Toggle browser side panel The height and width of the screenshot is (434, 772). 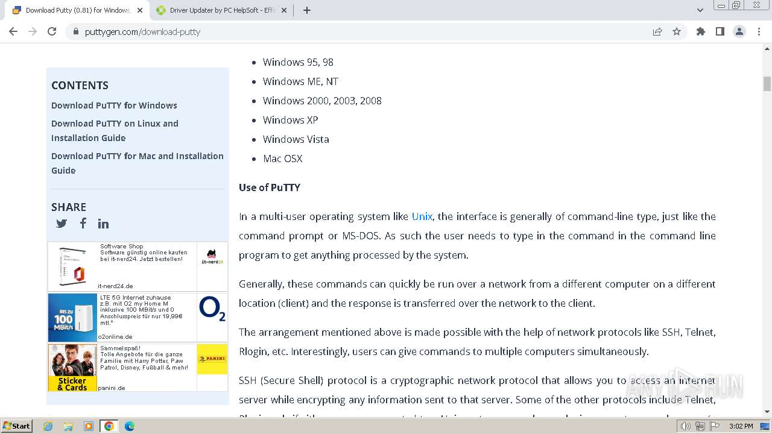720,31
